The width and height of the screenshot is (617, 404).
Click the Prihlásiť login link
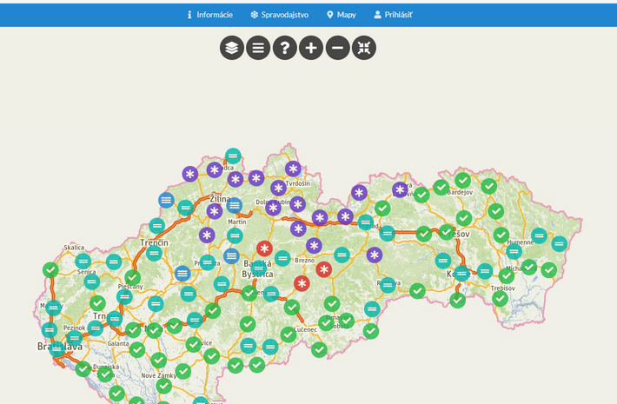[x=393, y=15]
